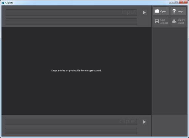The width and height of the screenshot is (189, 138).
Task: Click the empty panel beside cliplet timeline
Action: pyautogui.click(x=169, y=126)
